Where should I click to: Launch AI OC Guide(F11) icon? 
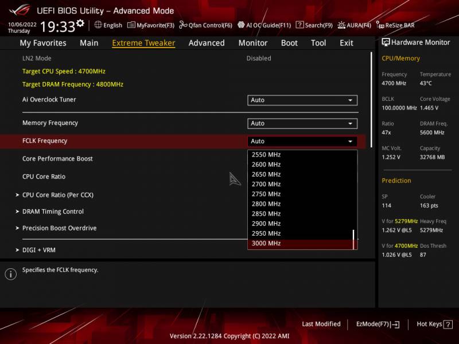point(241,25)
